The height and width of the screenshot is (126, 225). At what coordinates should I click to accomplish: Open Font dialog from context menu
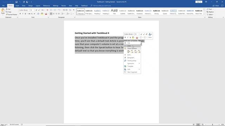click(x=132, y=55)
